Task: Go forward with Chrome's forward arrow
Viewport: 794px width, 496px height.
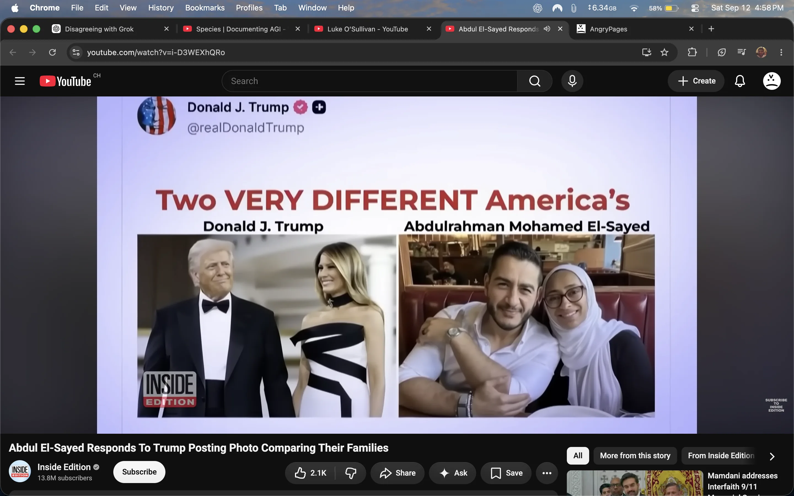Action: point(32,52)
